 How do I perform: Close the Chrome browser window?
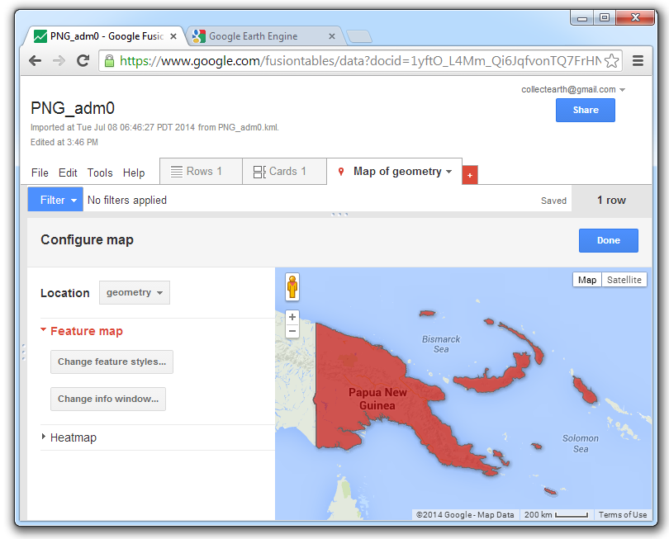[x=635, y=17]
